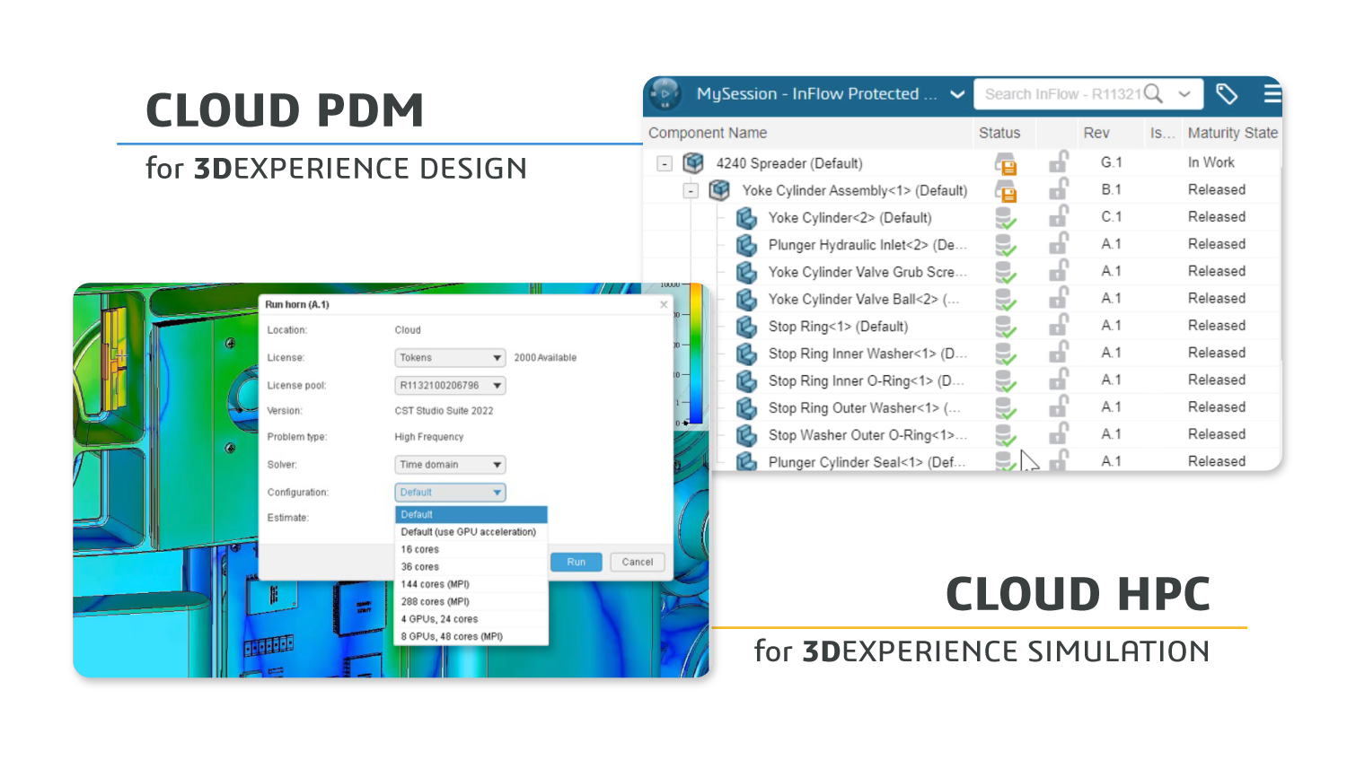Click the Stop Washer Outer O-Ring icon
The width and height of the screenshot is (1347, 760).
746,434
